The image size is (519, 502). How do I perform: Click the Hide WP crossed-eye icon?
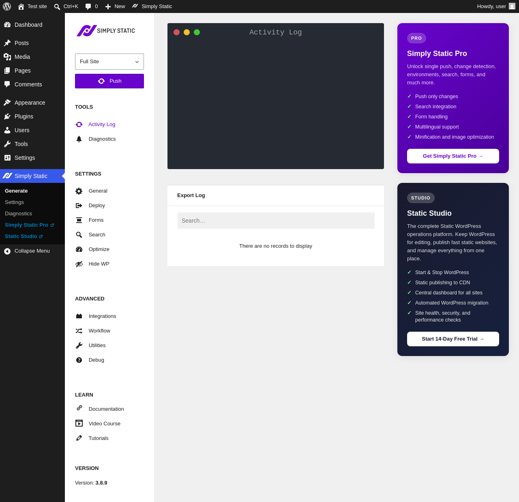coord(79,264)
